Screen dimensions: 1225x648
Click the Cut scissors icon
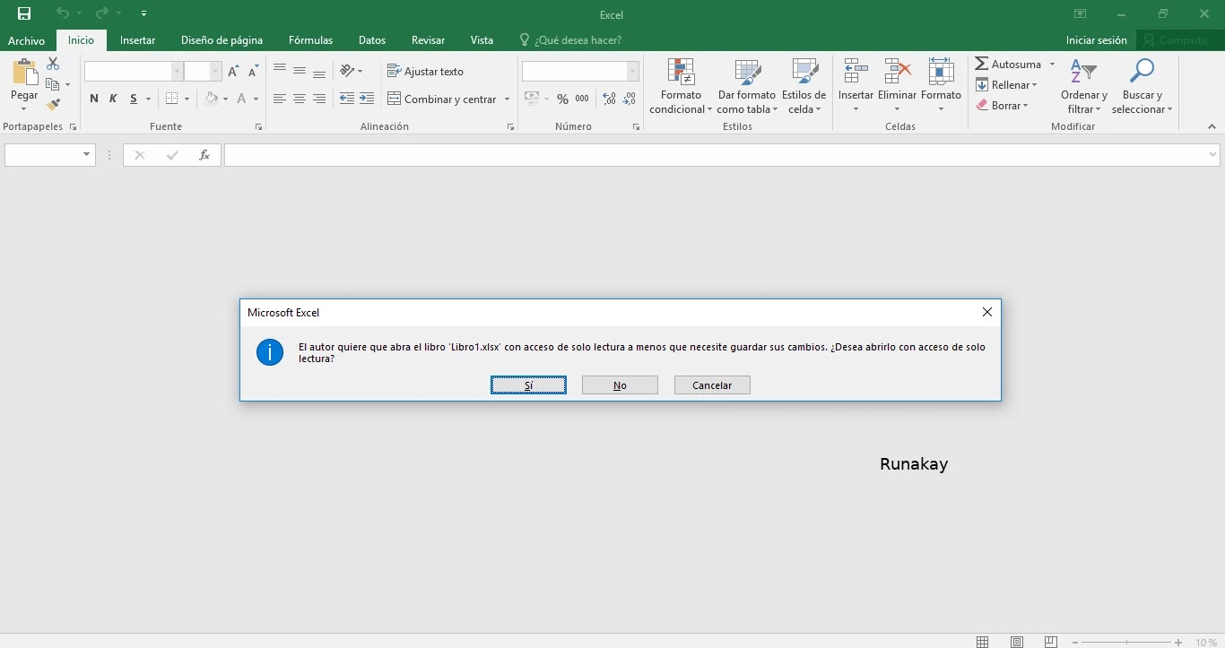(53, 65)
